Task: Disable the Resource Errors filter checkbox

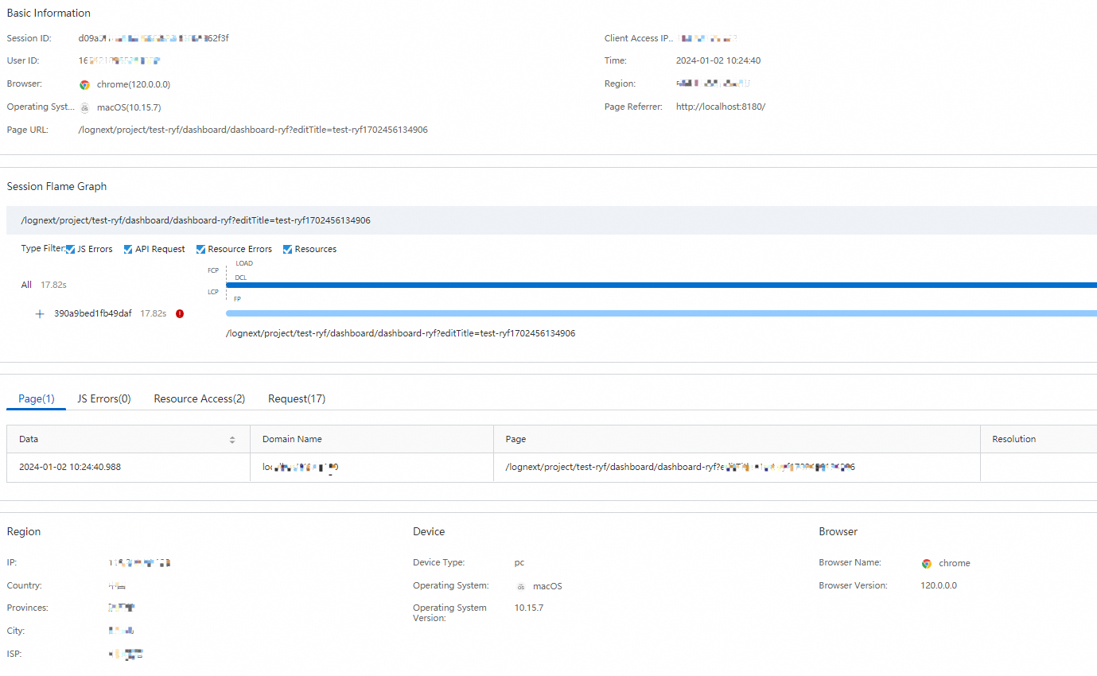Action: tap(201, 250)
